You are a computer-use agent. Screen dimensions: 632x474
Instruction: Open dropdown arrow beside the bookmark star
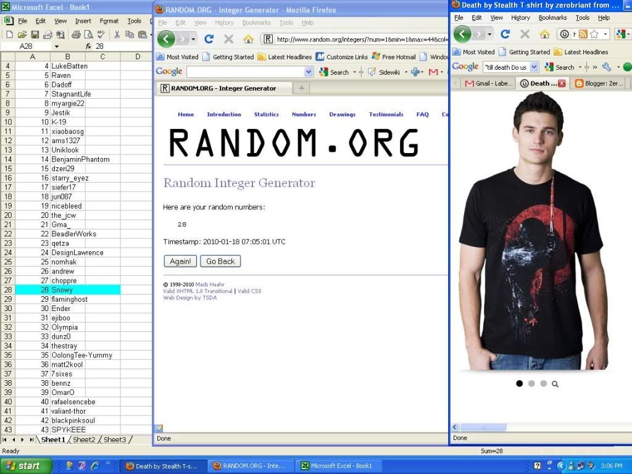(x=605, y=35)
